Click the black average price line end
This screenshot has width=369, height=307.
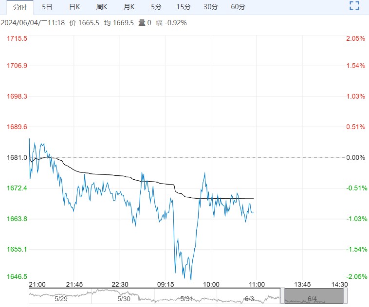(254, 199)
